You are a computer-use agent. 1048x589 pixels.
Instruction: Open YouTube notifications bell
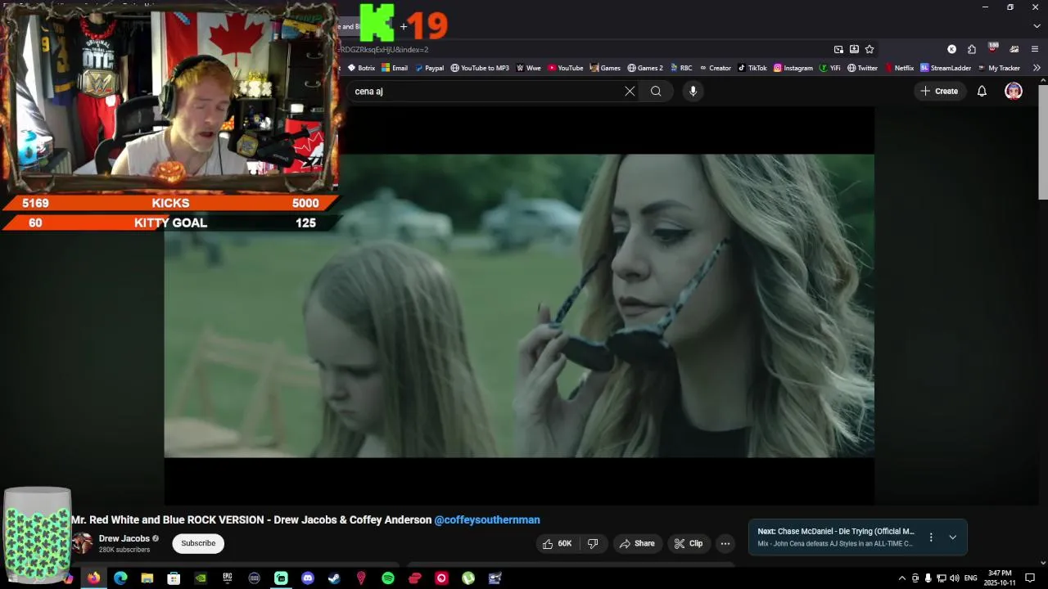[982, 91]
